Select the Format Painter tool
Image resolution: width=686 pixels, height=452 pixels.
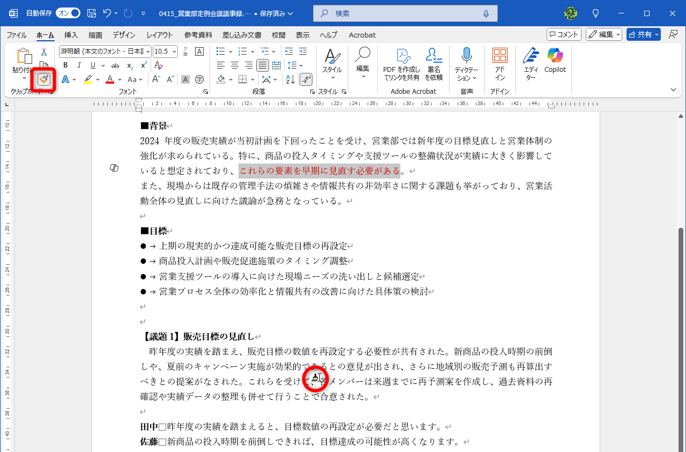(x=43, y=79)
